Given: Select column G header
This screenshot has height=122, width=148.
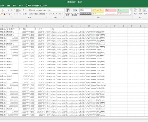Looking at the screenshot, I should pyautogui.click(x=26, y=26).
